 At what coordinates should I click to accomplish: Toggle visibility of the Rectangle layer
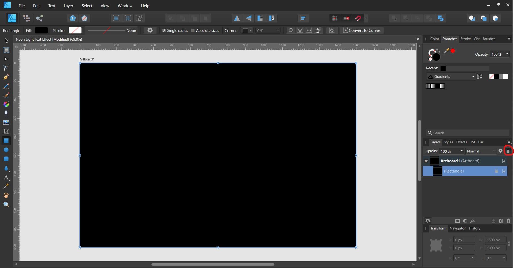coord(504,171)
